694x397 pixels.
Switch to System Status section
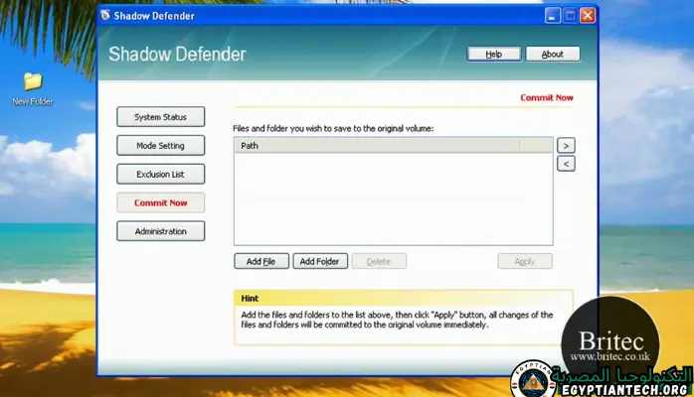coord(160,117)
